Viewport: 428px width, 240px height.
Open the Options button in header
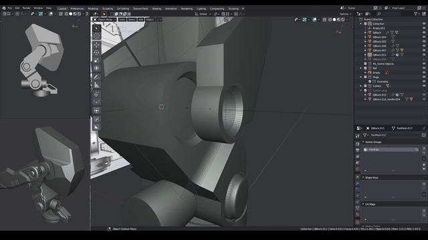345,14
